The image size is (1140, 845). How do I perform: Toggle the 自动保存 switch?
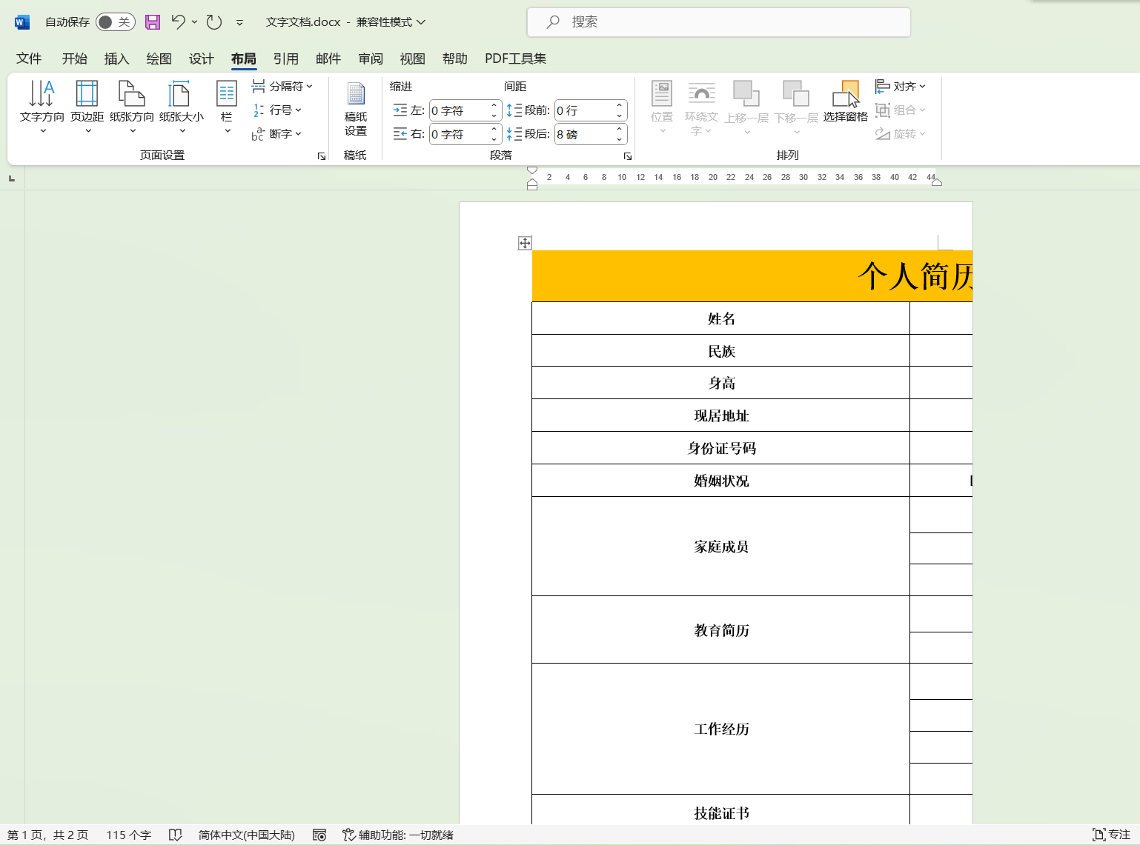pos(115,22)
